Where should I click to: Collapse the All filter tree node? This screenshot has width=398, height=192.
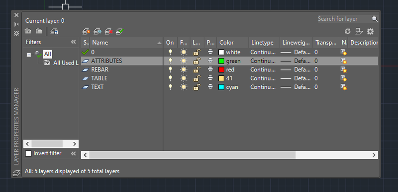click(x=29, y=55)
